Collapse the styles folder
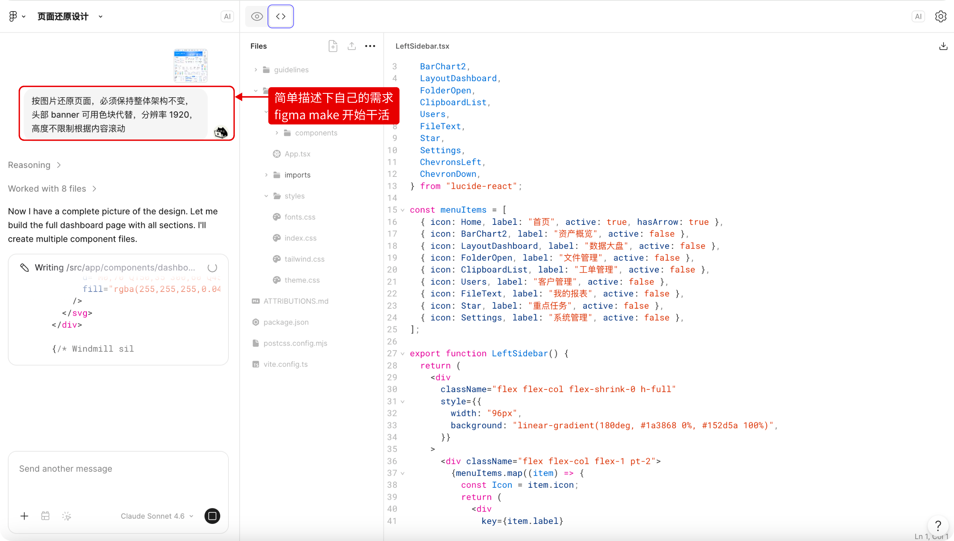This screenshot has height=541, width=954. (266, 196)
